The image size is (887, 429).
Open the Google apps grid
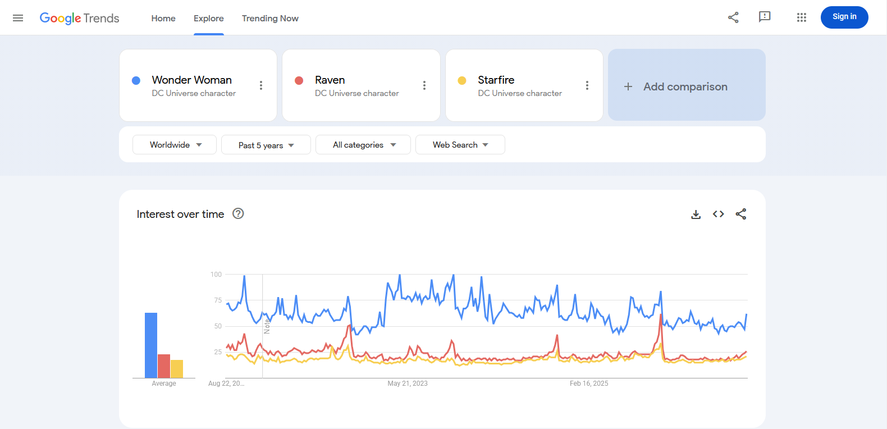click(x=802, y=17)
